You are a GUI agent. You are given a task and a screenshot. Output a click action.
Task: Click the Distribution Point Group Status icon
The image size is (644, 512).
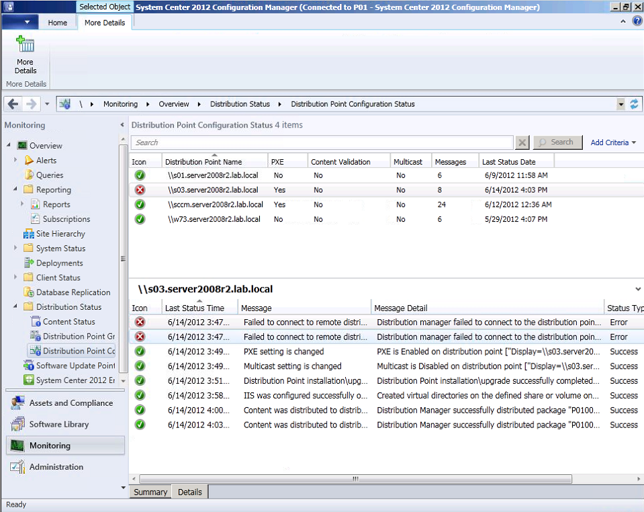click(36, 336)
